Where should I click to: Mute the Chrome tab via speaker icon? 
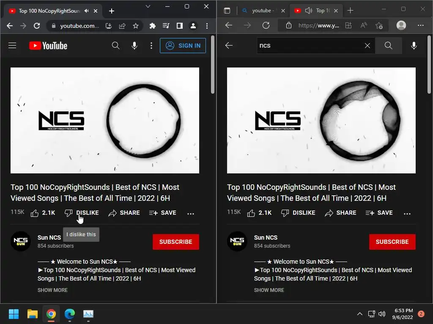pos(87,11)
